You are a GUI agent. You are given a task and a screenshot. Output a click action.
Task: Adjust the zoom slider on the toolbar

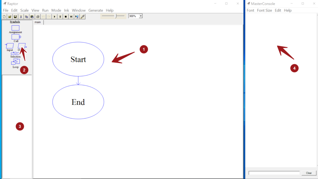[116, 16]
